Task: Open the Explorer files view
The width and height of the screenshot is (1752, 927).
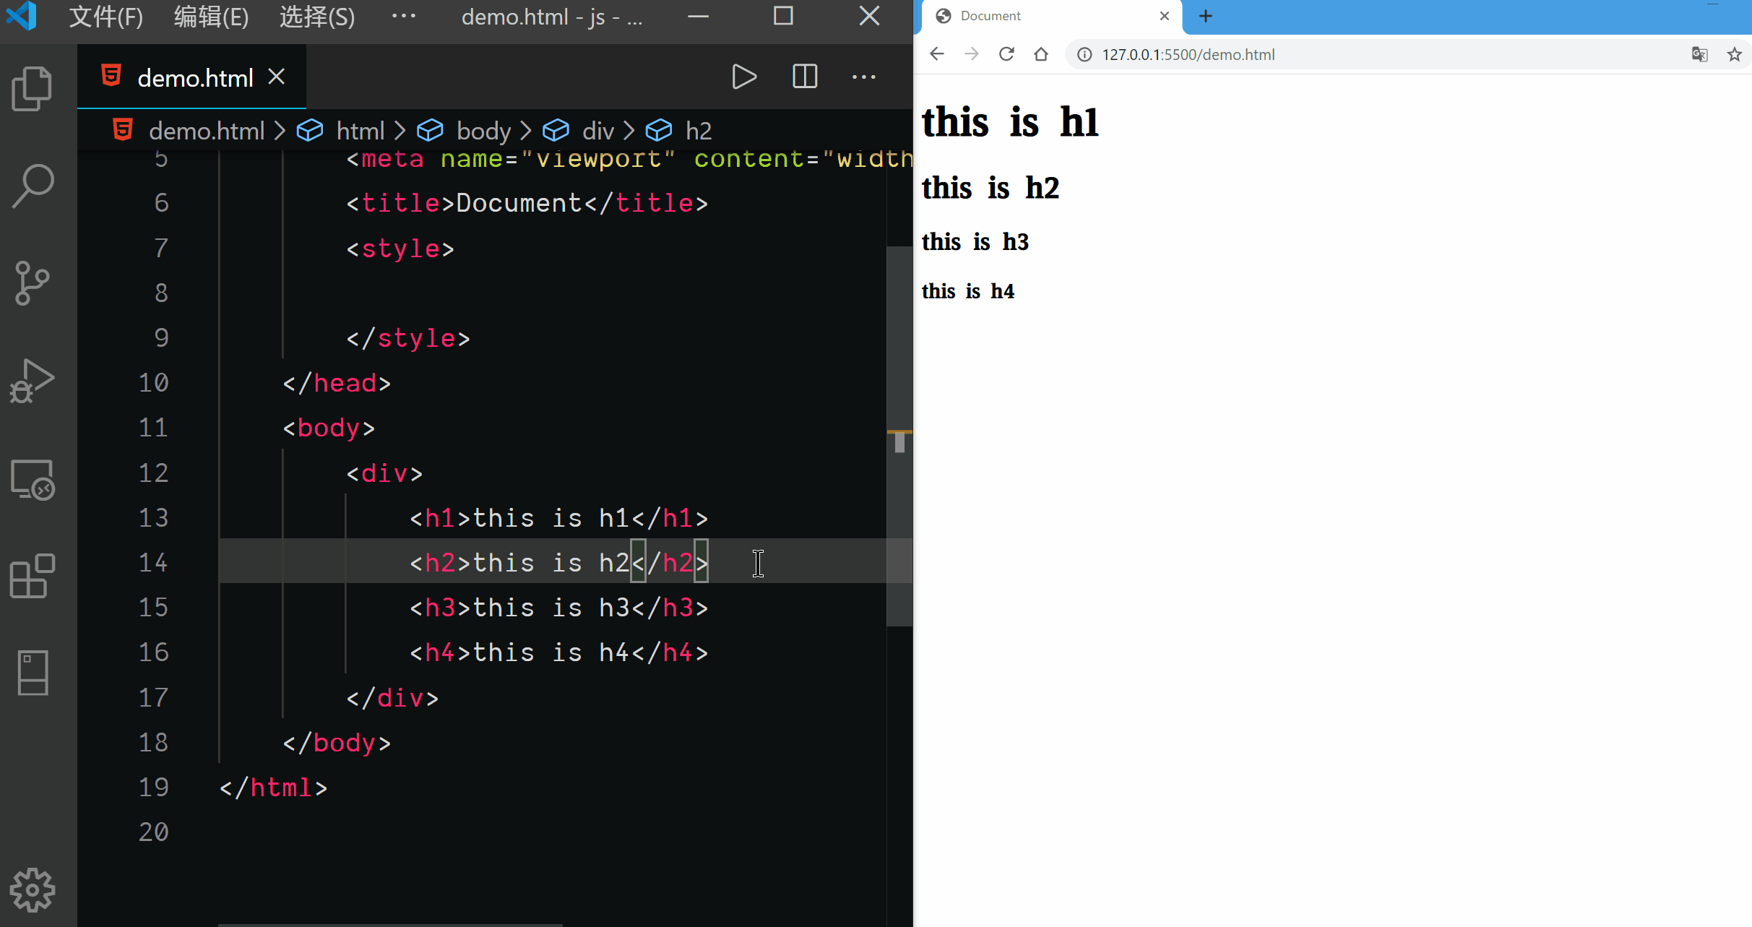Action: click(33, 89)
